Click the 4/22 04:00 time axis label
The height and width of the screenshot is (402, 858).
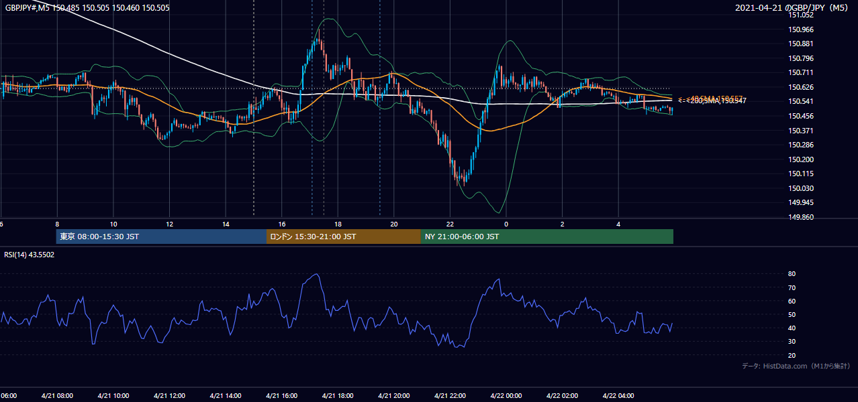(x=618, y=396)
